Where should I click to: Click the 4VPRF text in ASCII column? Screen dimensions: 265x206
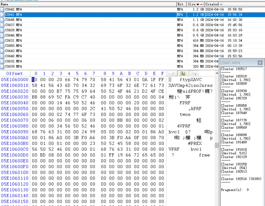pyautogui.click(x=184, y=126)
